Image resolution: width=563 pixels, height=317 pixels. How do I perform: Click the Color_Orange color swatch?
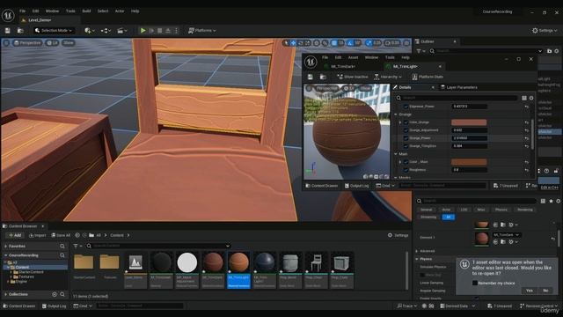click(469, 122)
